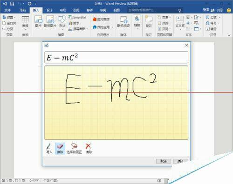
Task: Choose the Select and Correct lasso tool
Action: coord(74,148)
